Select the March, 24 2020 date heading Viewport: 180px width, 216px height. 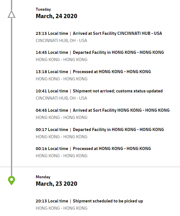click(56, 16)
